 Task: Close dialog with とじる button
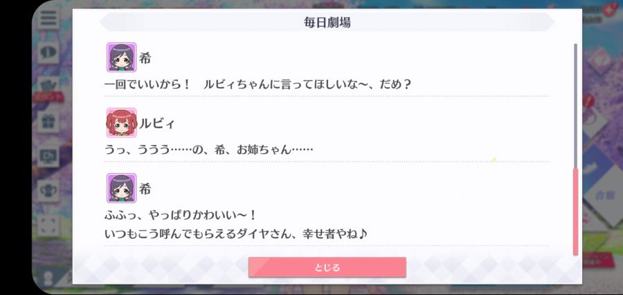pos(327,267)
